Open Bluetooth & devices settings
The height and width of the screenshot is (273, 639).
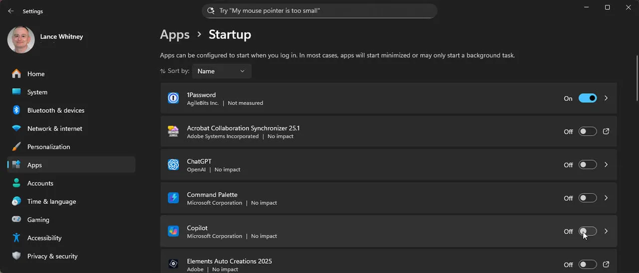click(x=71, y=110)
